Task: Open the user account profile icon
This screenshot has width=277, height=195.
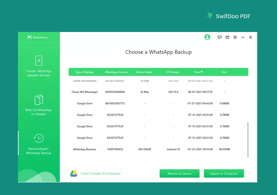Action: (207, 37)
